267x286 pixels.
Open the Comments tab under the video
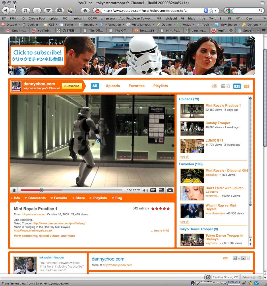pyautogui.click(x=35, y=198)
